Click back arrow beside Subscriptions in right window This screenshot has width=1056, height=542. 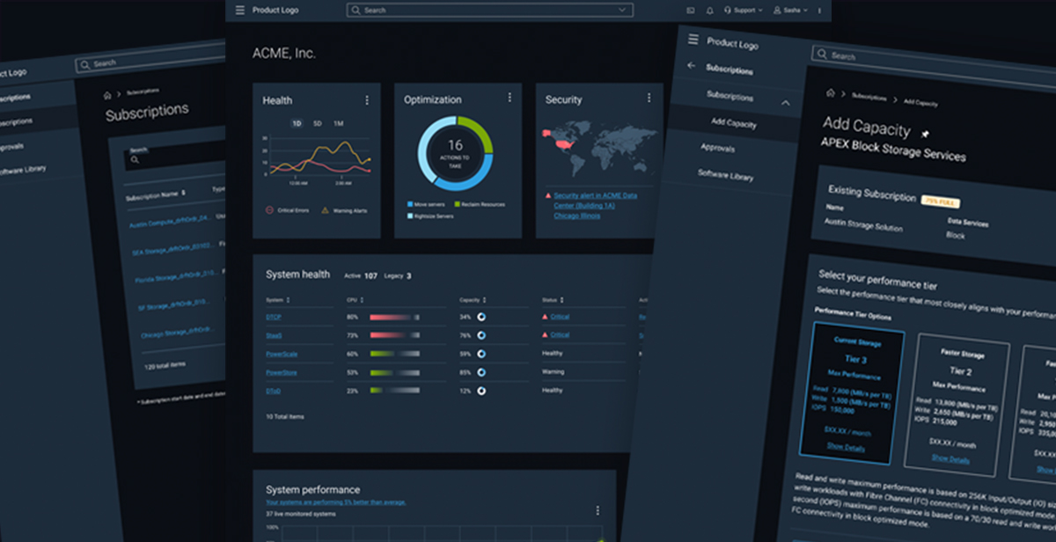pos(691,65)
